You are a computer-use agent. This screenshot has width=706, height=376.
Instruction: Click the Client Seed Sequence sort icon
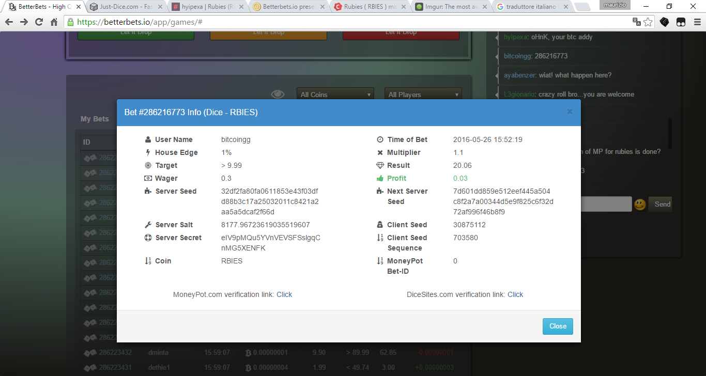coord(380,238)
